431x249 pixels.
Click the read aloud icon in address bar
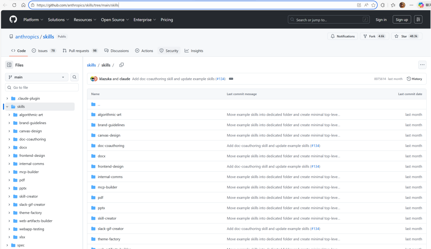[x=366, y=5]
